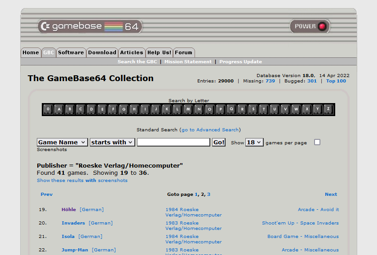Select letter key F in Search by Letter
Viewport: 377px width, 255px height.
pos(113,109)
